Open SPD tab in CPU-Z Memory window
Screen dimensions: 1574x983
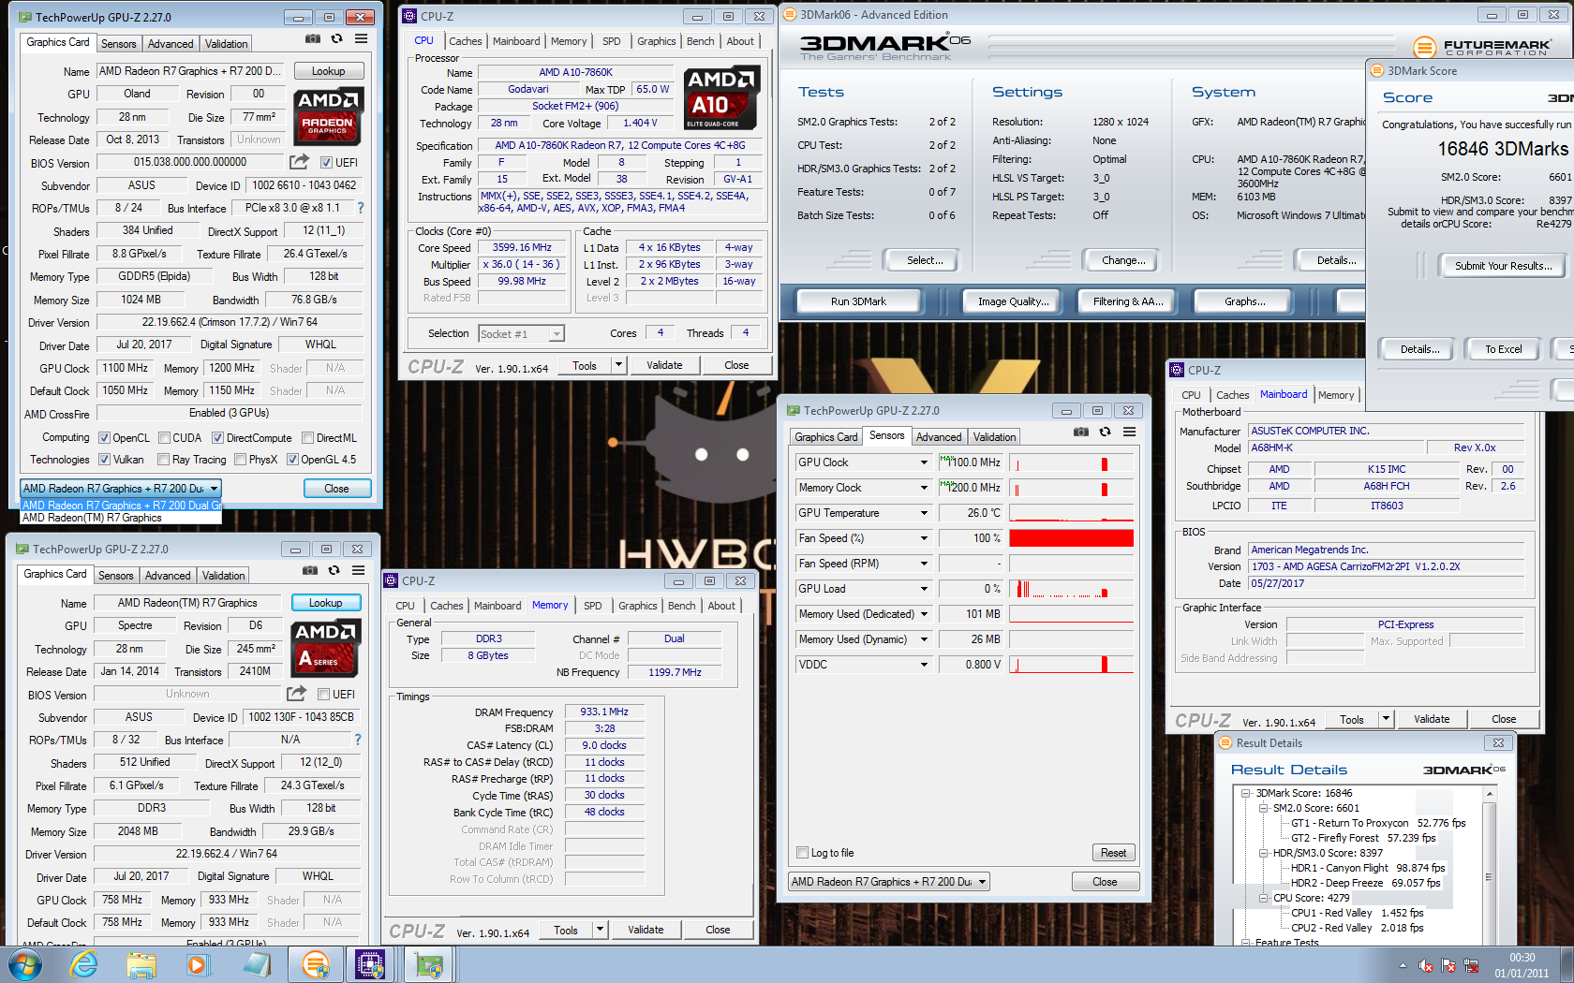coord(593,606)
